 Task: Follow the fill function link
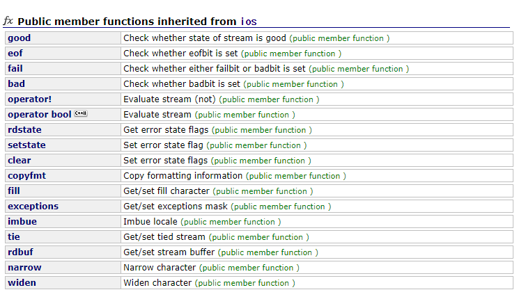(14, 191)
